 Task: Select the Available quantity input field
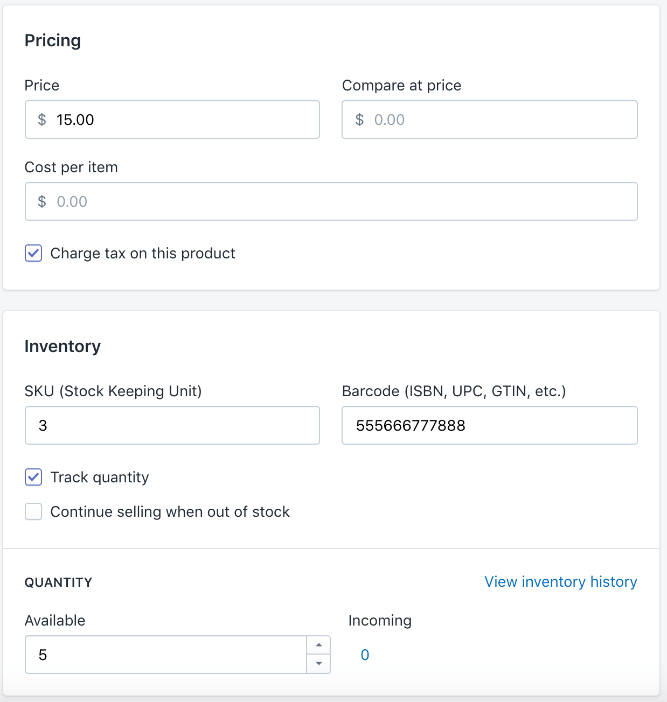point(166,655)
